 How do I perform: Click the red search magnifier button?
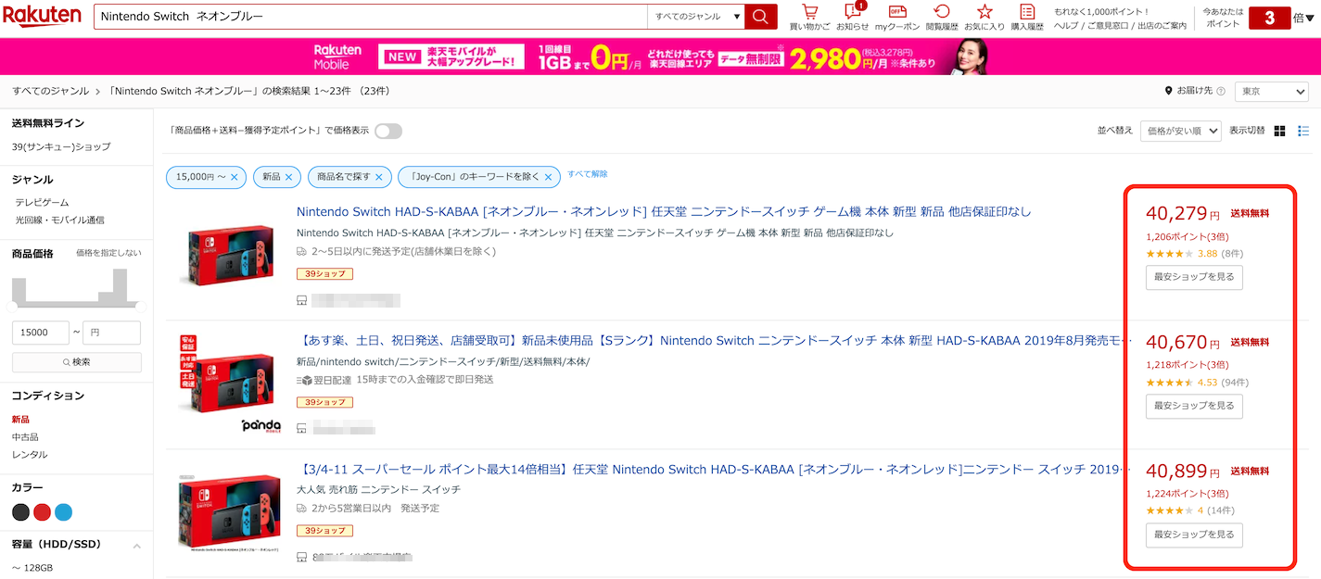click(x=760, y=17)
